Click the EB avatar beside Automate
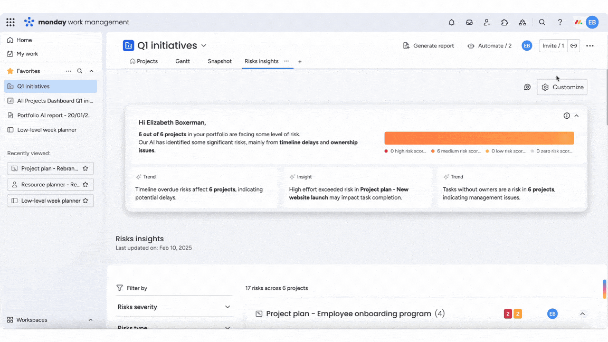This screenshot has width=608, height=342. tap(527, 46)
